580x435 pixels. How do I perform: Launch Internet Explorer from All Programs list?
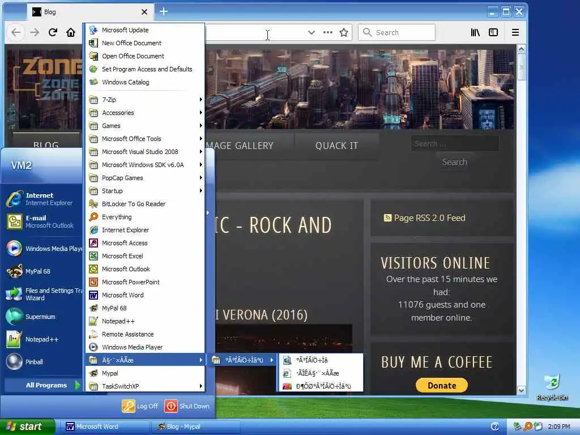click(146, 230)
